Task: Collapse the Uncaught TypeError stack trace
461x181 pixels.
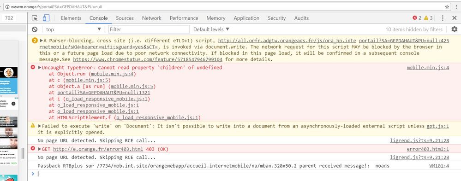Action: click(x=40, y=67)
